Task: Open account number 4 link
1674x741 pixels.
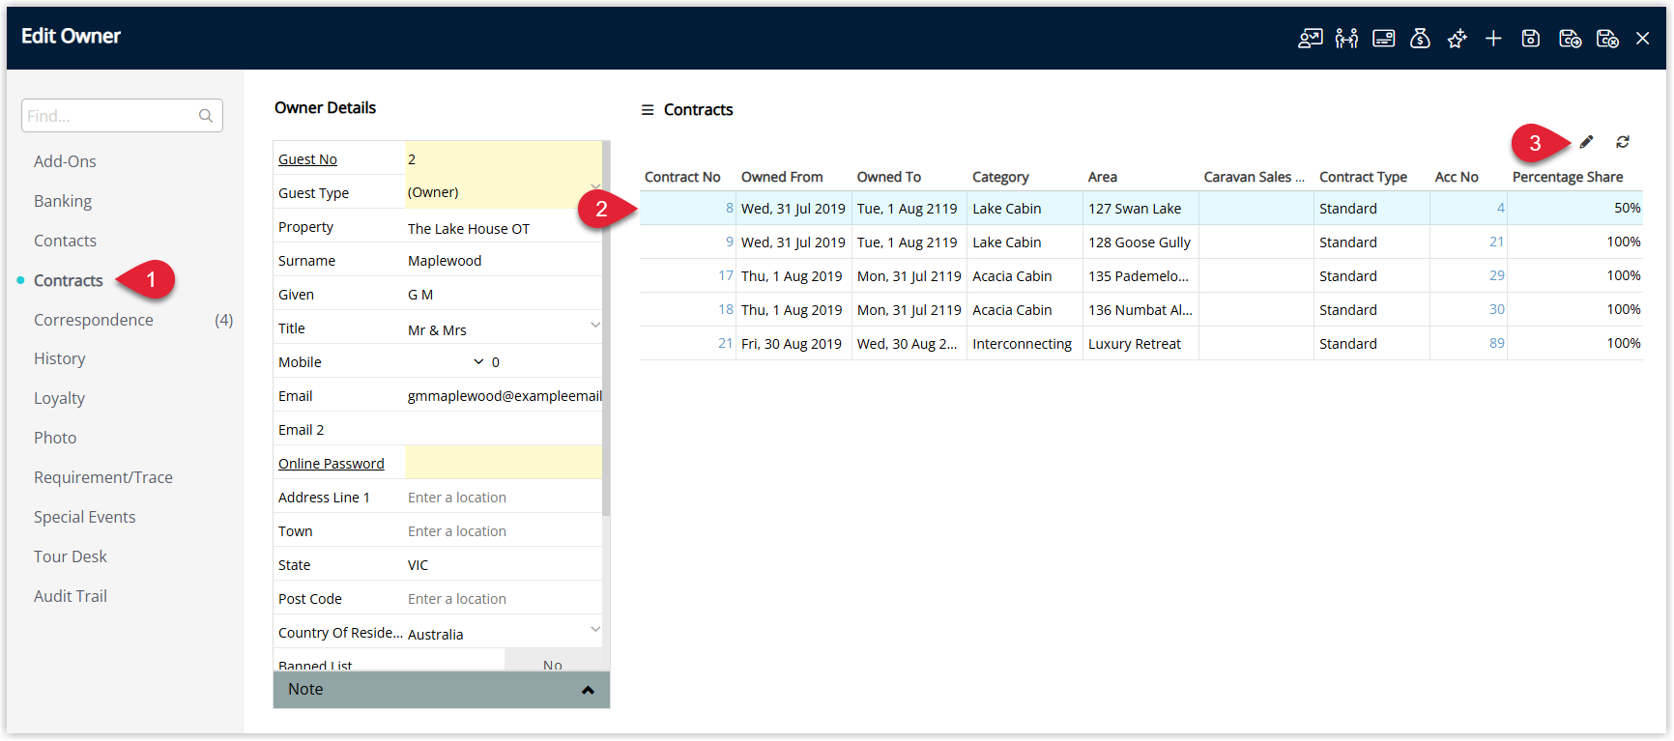Action: 1500,208
